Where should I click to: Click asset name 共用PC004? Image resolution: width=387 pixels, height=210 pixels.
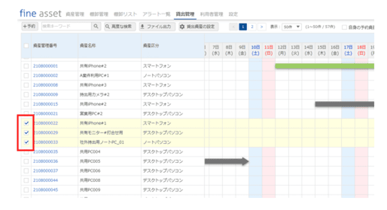(90, 151)
